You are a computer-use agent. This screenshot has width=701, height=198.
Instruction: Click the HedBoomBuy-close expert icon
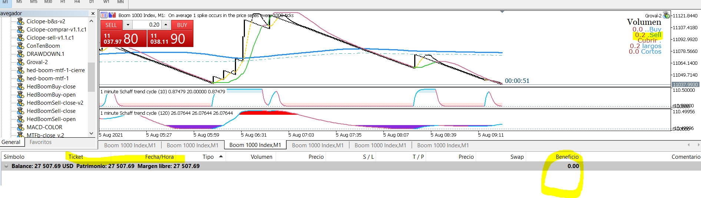click(x=21, y=87)
